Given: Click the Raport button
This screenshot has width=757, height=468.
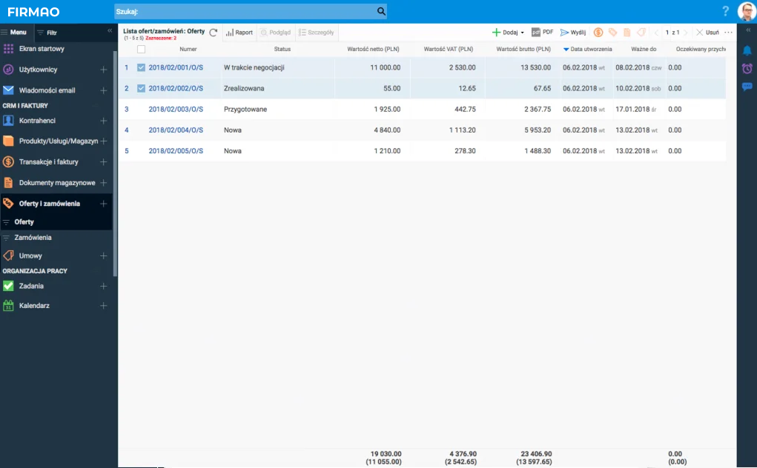Looking at the screenshot, I should coord(239,33).
